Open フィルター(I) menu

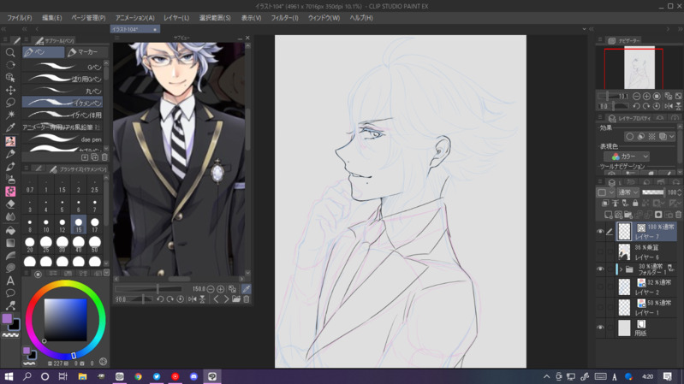284,18
